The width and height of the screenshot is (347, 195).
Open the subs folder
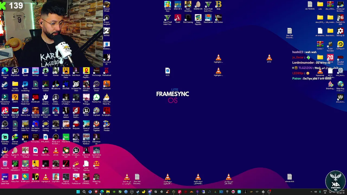320,5
